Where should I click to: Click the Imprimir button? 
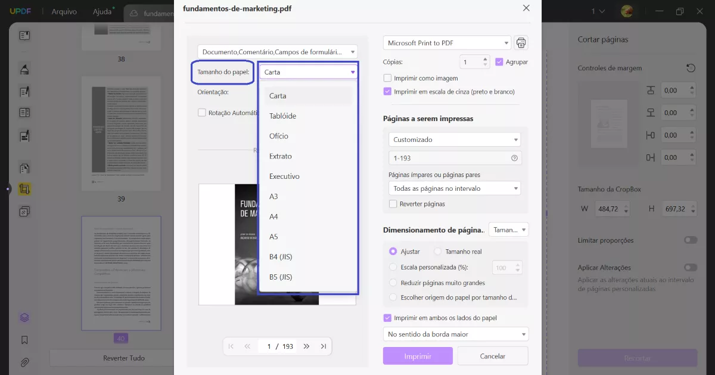(x=417, y=355)
